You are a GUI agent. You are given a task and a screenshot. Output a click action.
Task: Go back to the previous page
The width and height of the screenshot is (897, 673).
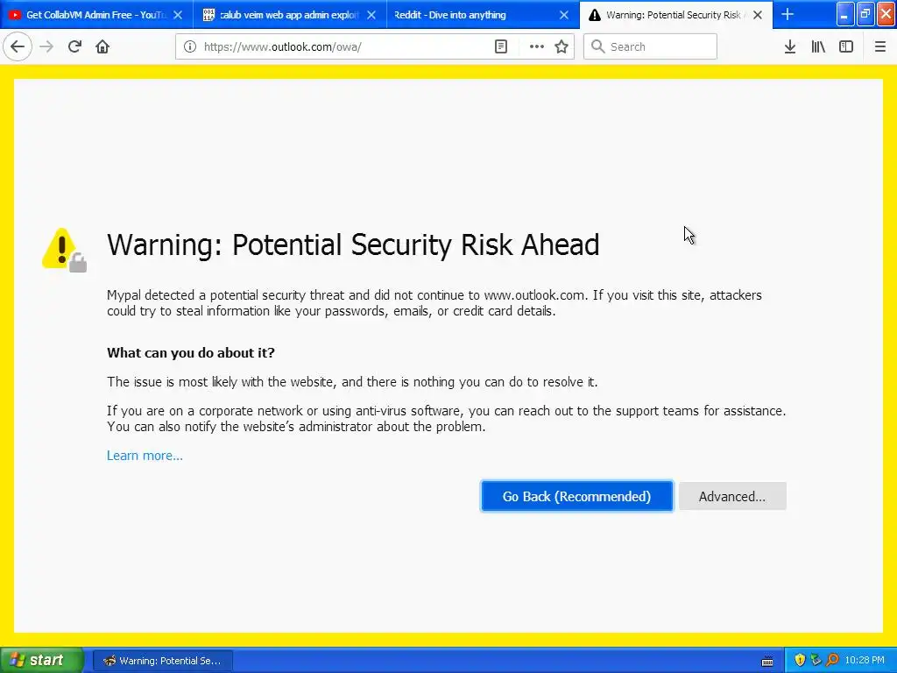point(18,46)
